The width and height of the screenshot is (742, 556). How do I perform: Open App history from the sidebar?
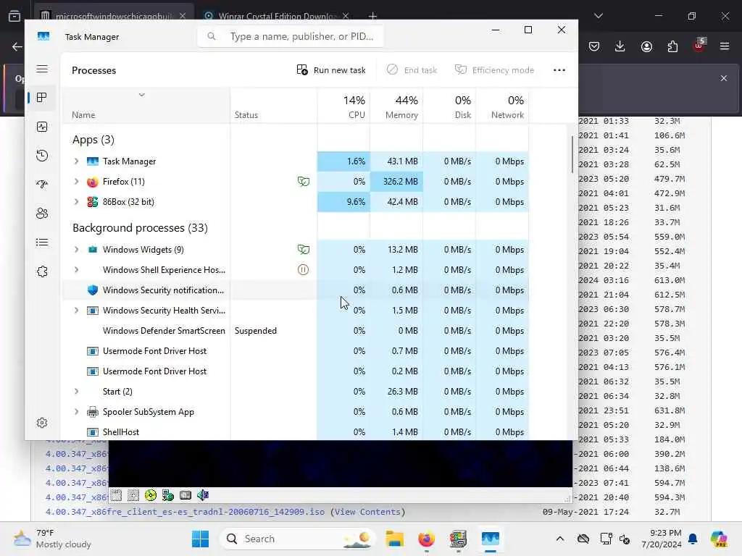pyautogui.click(x=42, y=156)
